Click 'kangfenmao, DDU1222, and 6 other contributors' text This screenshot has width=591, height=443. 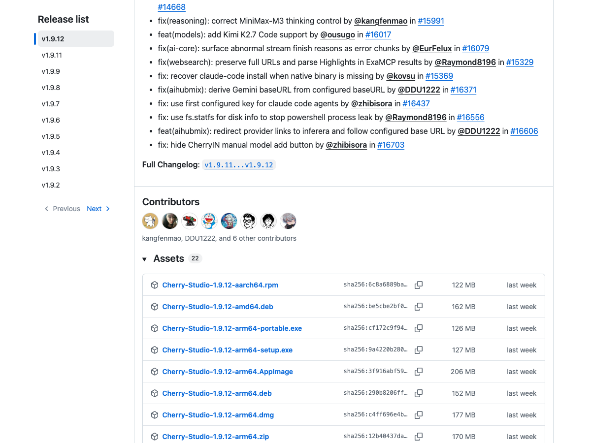coord(219,238)
